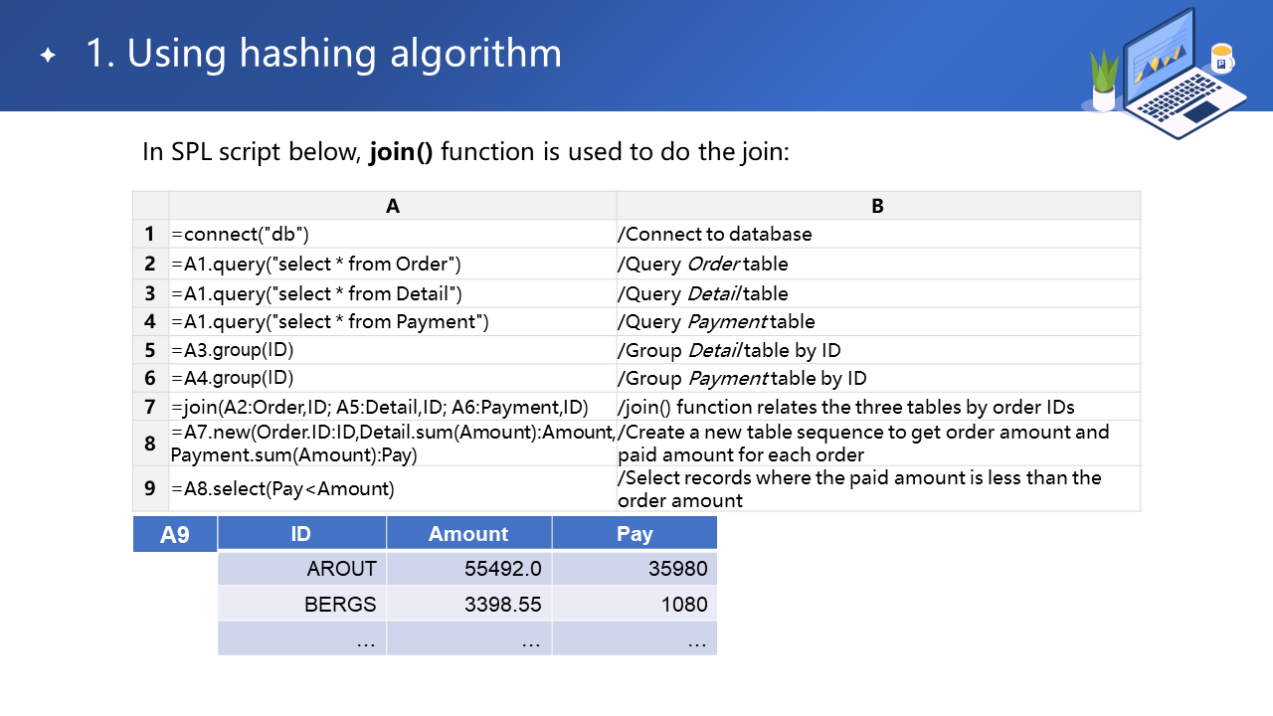Select row header 5 in the script grid

(150, 350)
